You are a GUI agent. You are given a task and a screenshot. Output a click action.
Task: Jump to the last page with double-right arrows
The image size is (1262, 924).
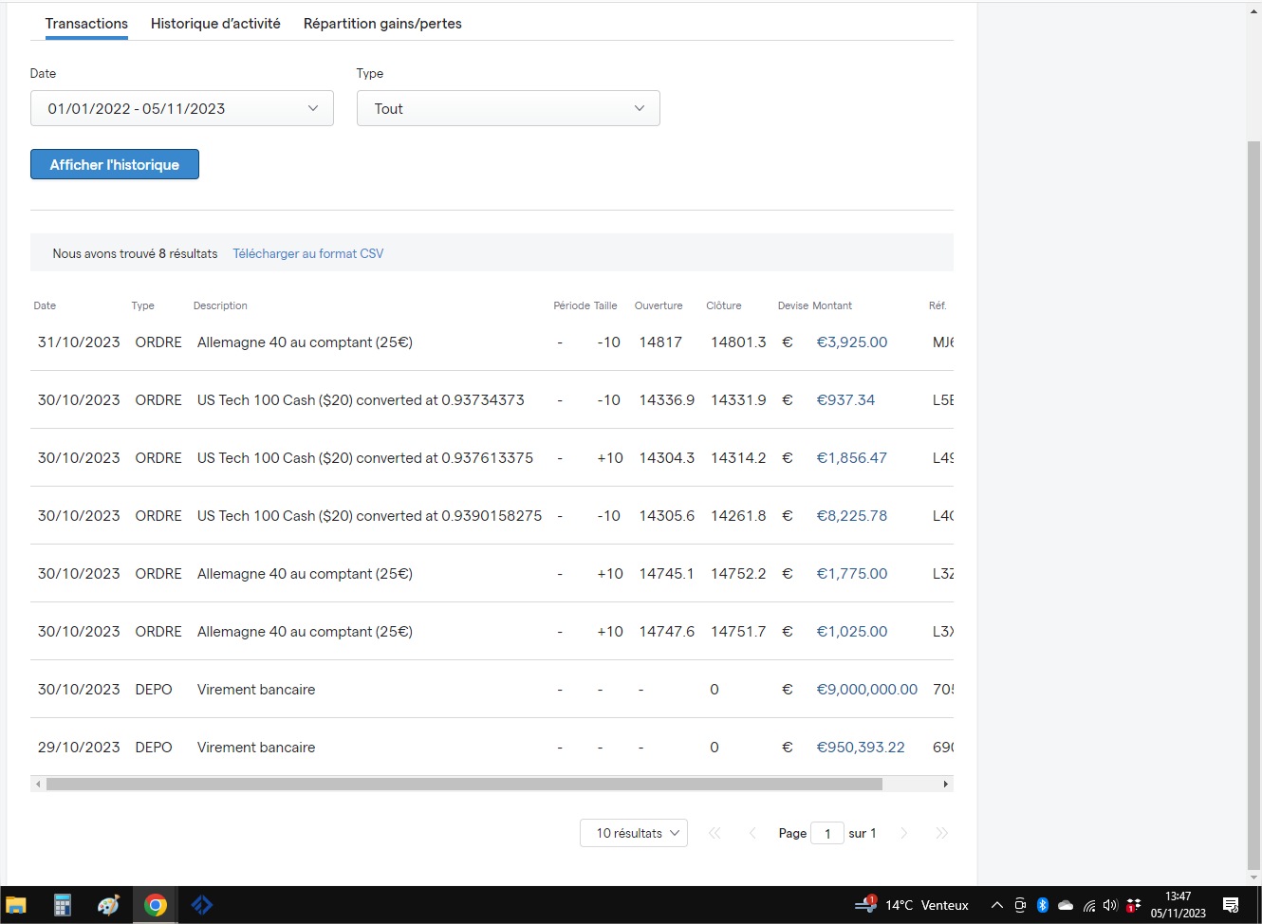pyautogui.click(x=941, y=833)
